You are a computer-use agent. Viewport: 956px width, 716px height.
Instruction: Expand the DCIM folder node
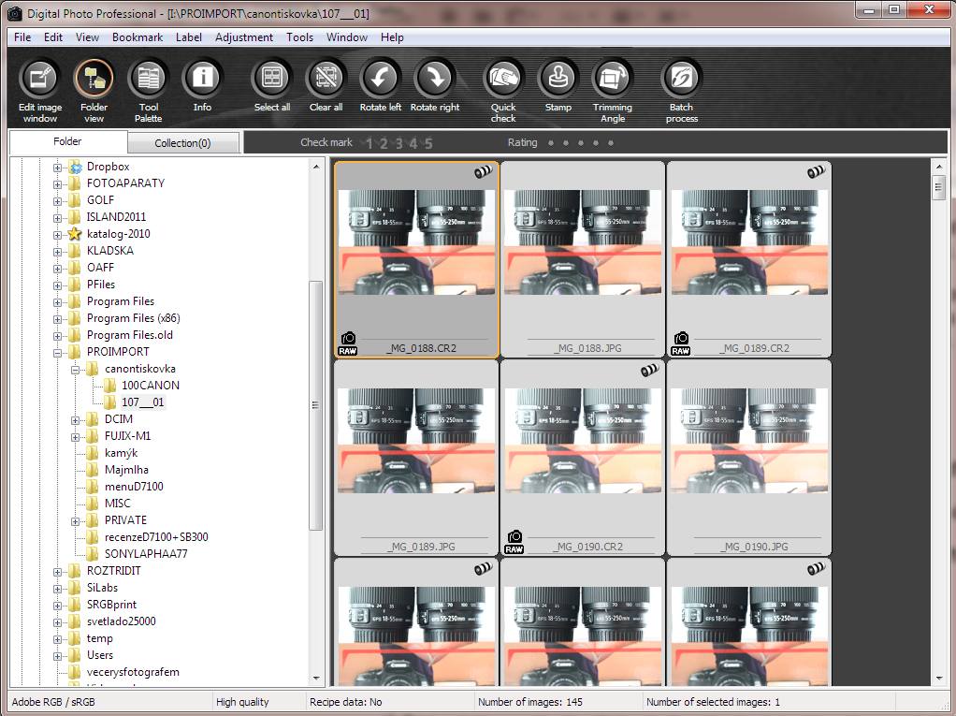pyautogui.click(x=75, y=420)
